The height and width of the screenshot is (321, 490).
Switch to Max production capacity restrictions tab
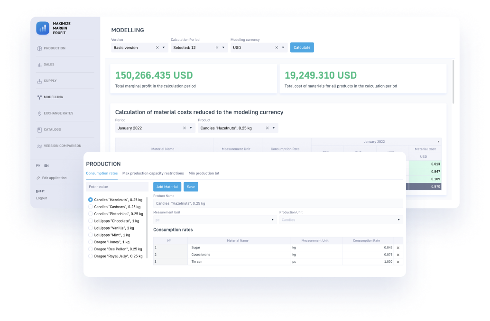[x=153, y=174]
